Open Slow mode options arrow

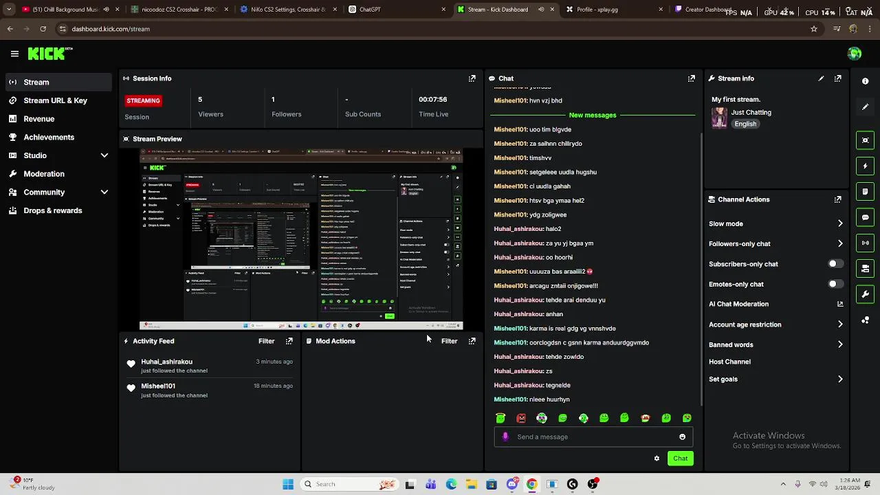click(840, 223)
